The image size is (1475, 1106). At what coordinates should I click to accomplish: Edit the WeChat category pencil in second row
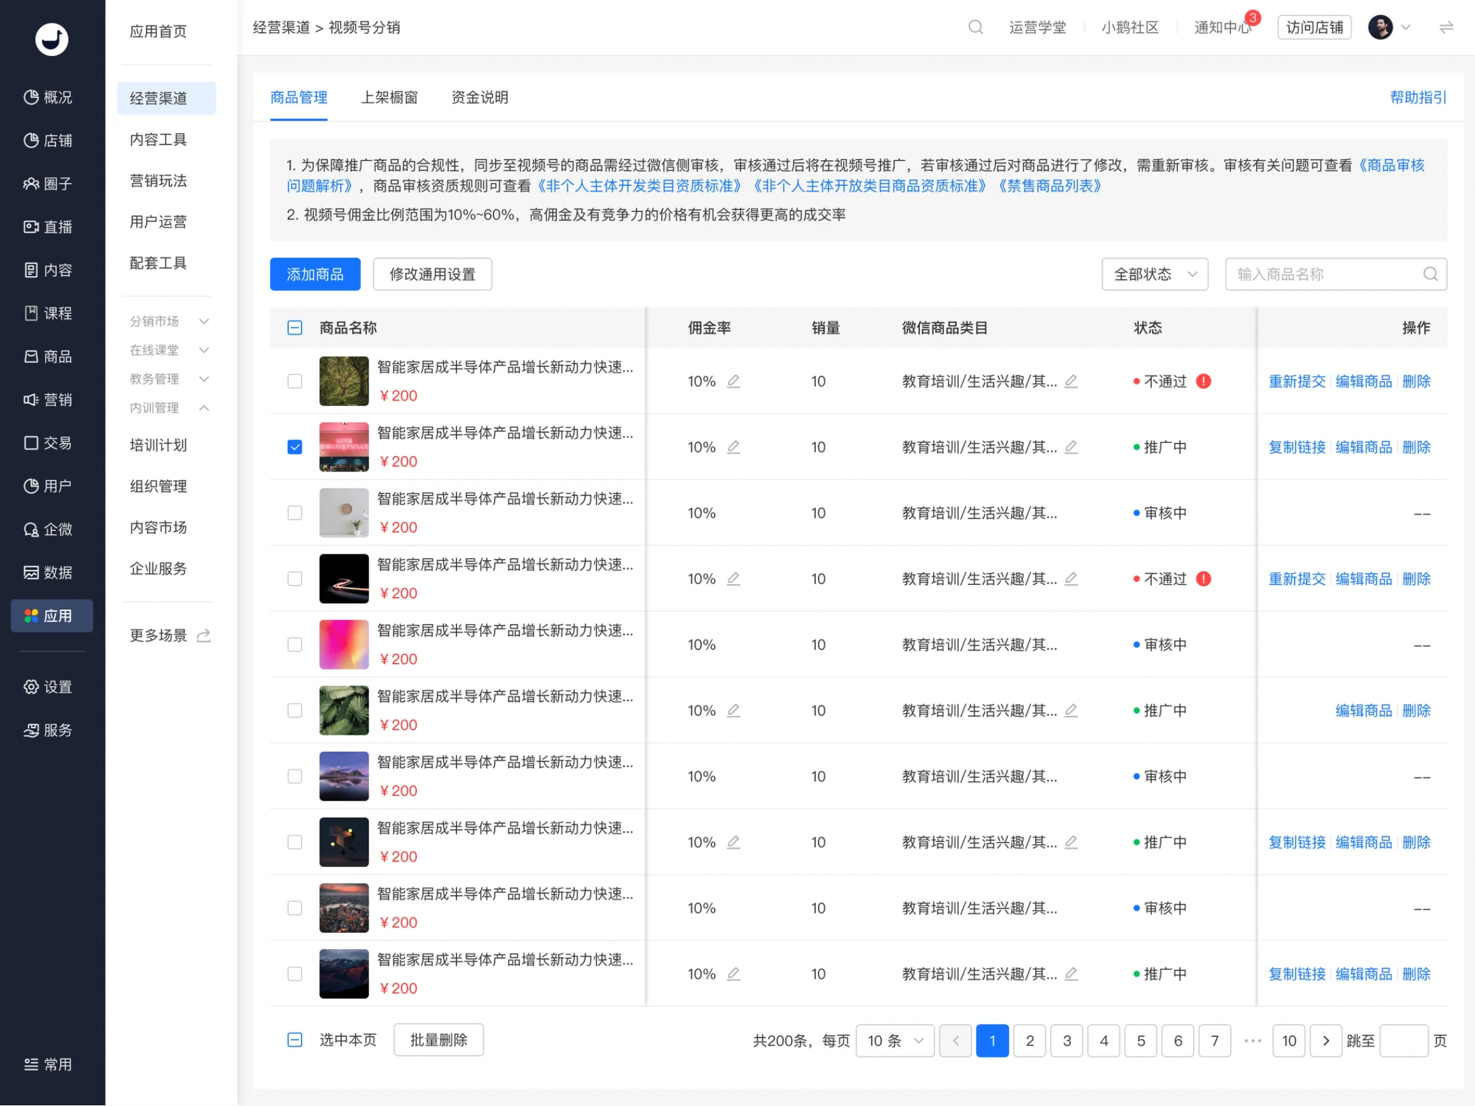(x=1072, y=447)
